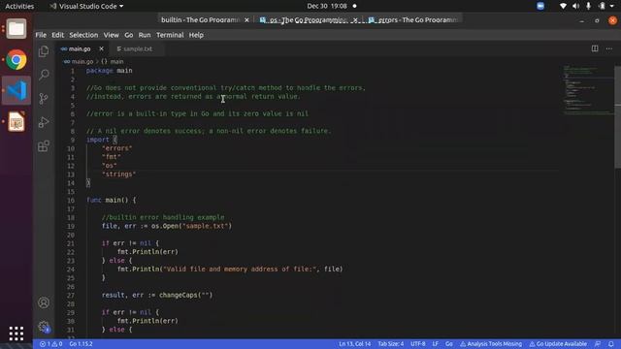This screenshot has height=349, width=621.
Task: Click the microphone indicator in top bar
Action: coord(588,6)
